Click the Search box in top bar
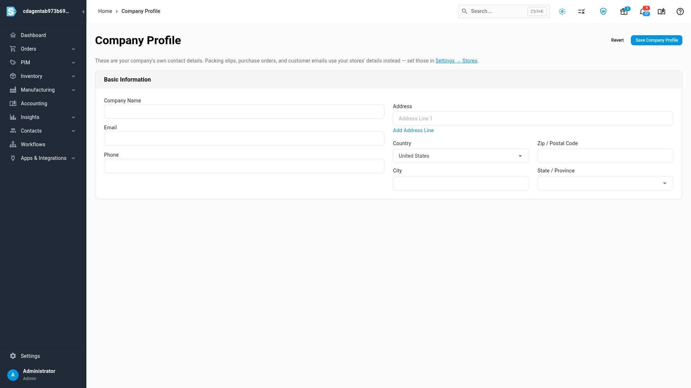Screen dimensions: 691x388 pyautogui.click(x=503, y=11)
